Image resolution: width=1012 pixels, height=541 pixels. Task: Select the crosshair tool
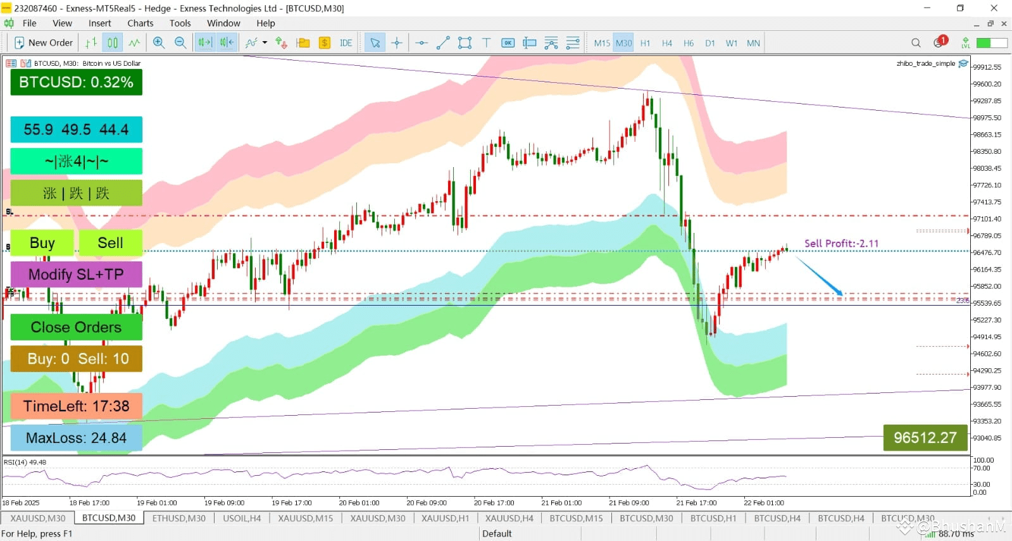(397, 43)
